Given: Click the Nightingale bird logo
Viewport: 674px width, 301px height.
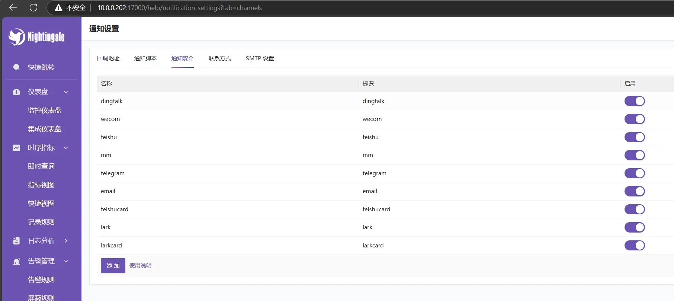Looking at the screenshot, I should coord(17,37).
